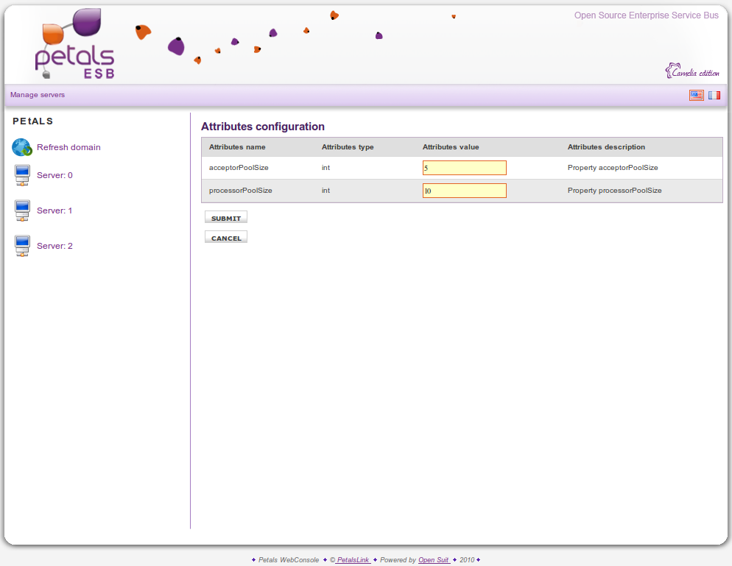Open the Manage servers menu
732x566 pixels.
tap(38, 95)
